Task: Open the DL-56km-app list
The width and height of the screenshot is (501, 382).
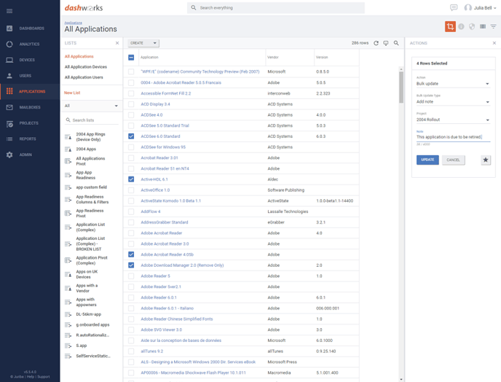Action: click(x=89, y=314)
